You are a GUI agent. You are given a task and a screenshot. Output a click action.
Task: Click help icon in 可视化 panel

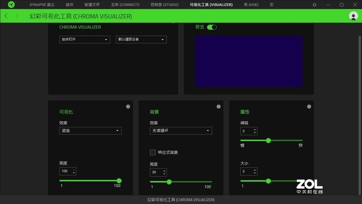[128, 107]
